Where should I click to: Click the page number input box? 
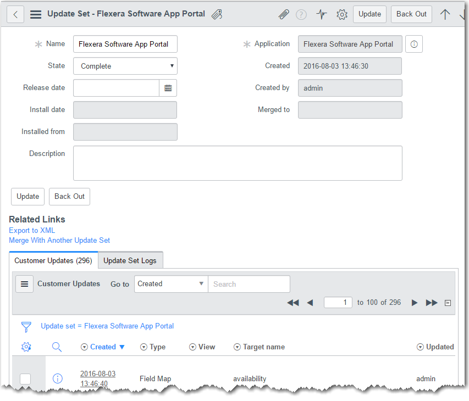(338, 302)
